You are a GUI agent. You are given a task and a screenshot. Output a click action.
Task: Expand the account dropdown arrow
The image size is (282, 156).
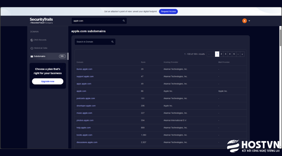(249, 21)
